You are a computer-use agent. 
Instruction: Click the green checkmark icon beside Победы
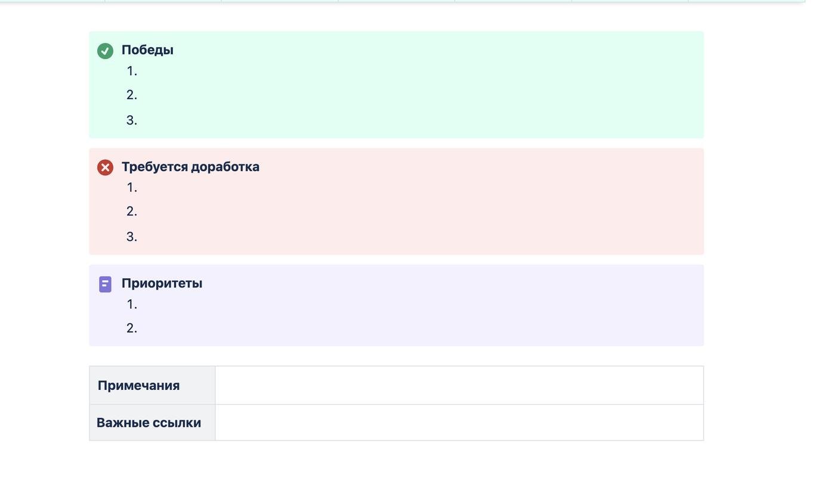[x=105, y=51]
